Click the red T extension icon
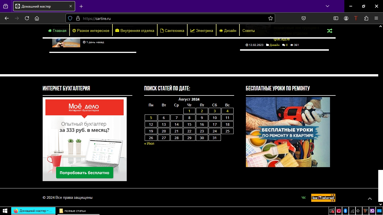 (x=356, y=18)
